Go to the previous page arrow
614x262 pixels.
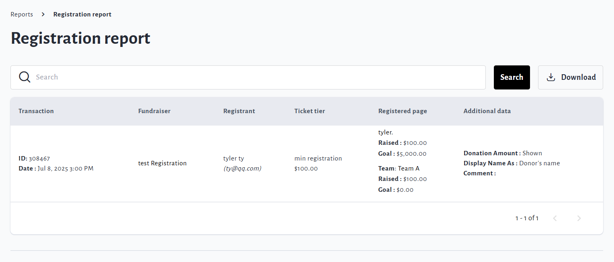click(555, 218)
